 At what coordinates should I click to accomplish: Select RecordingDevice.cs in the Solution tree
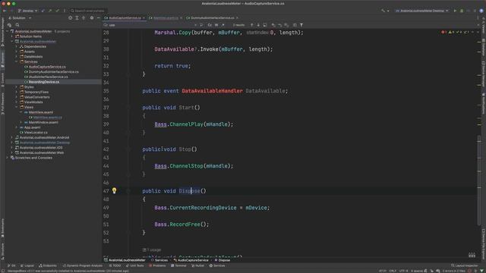pyautogui.click(x=44, y=82)
